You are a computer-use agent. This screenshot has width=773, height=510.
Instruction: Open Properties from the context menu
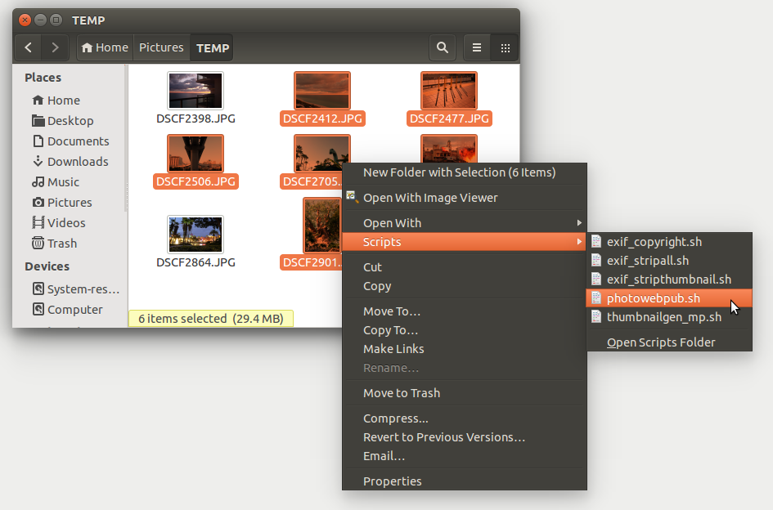click(392, 481)
